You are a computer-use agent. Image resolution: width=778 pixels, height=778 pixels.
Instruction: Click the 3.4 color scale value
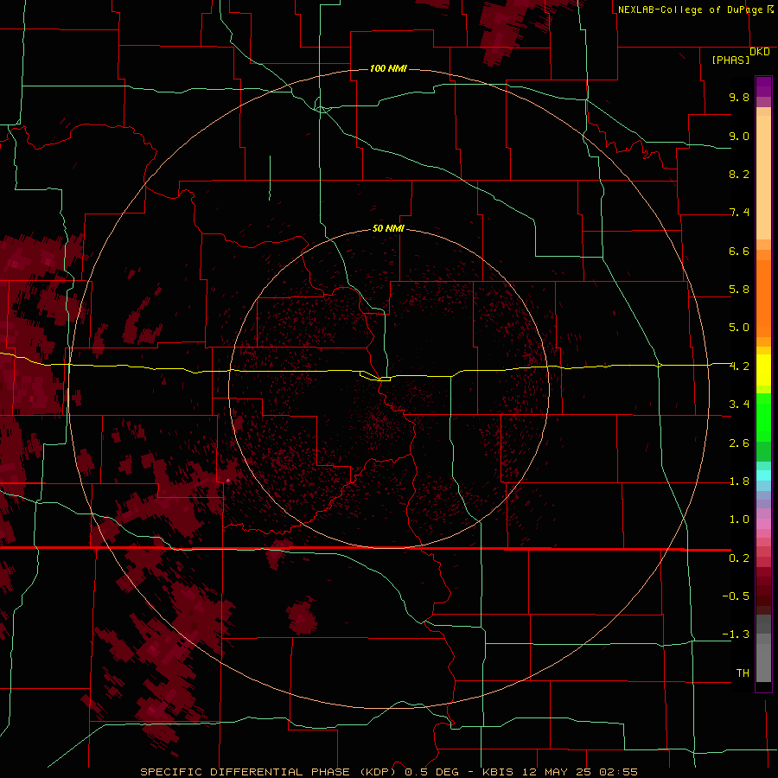[739, 405]
